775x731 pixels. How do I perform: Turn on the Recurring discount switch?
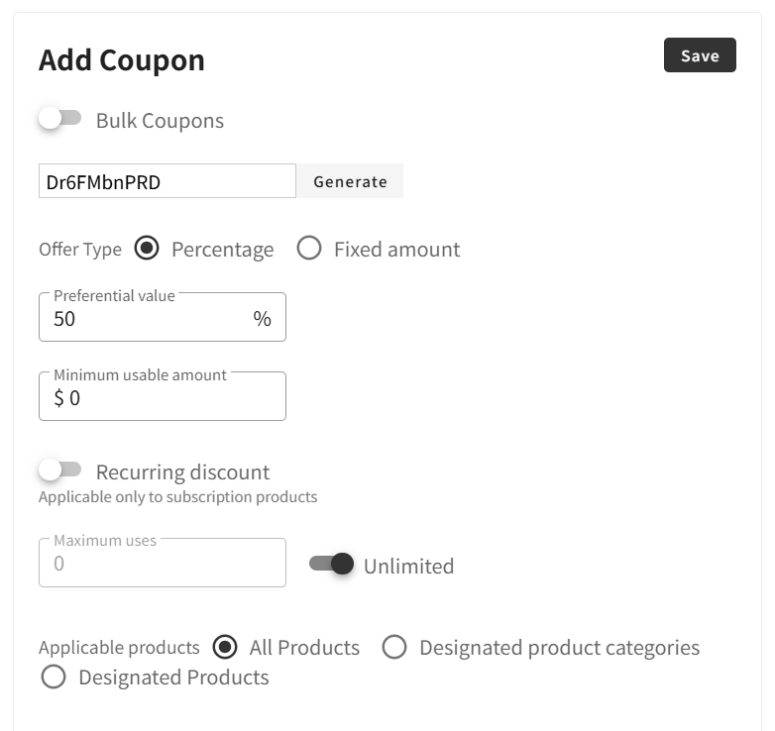click(59, 470)
